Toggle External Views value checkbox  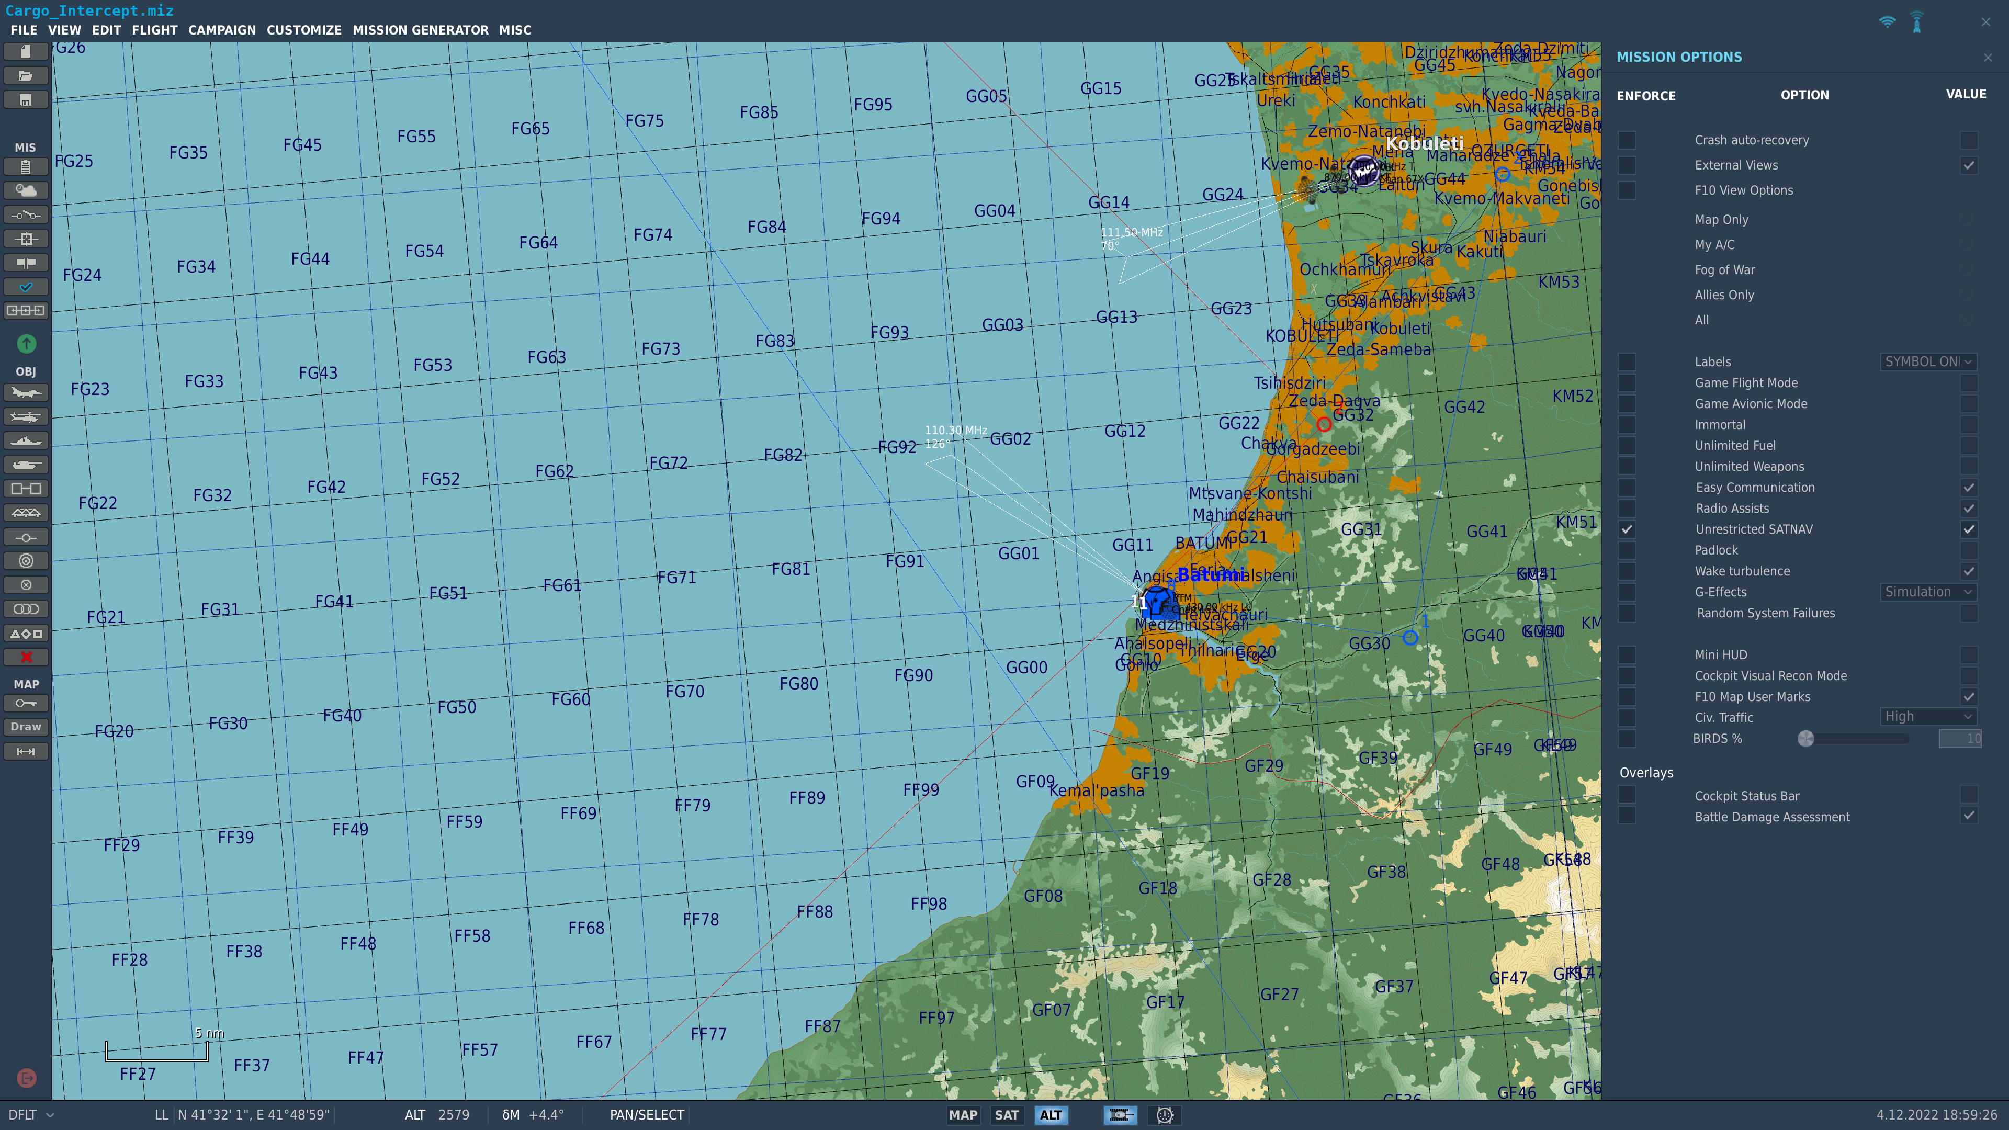coord(1969,165)
